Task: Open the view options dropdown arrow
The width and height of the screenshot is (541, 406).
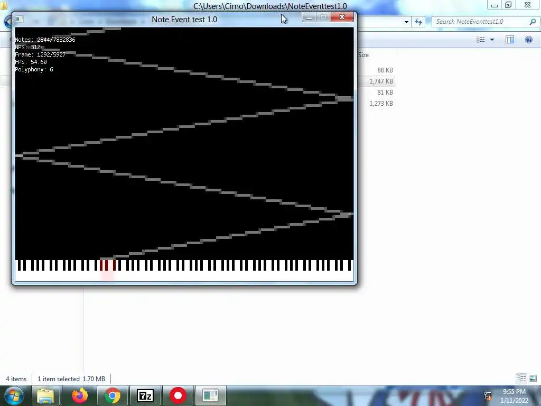Action: pyautogui.click(x=492, y=40)
